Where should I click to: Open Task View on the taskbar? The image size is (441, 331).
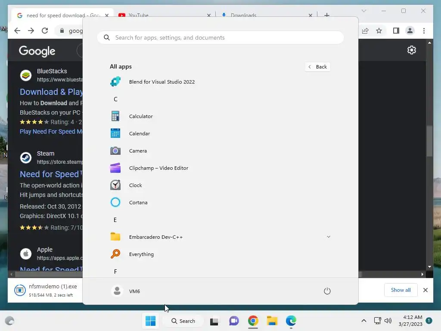click(214, 321)
